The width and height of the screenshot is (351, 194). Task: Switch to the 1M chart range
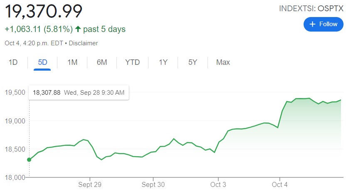click(72, 62)
